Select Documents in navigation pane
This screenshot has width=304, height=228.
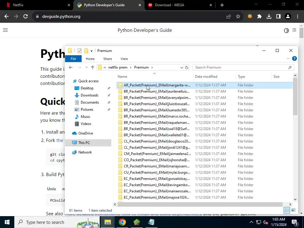point(90,102)
